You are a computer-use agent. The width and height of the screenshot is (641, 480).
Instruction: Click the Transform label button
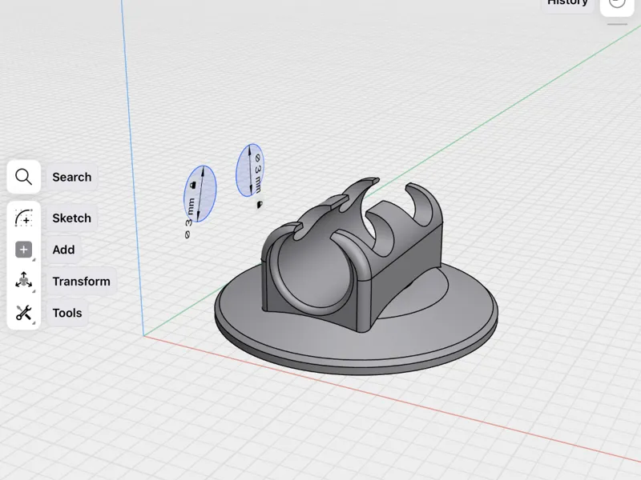coord(82,282)
